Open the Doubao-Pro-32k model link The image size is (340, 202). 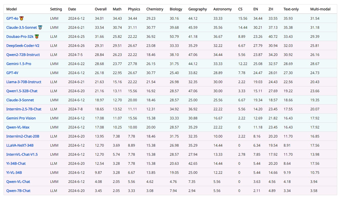[20, 37]
